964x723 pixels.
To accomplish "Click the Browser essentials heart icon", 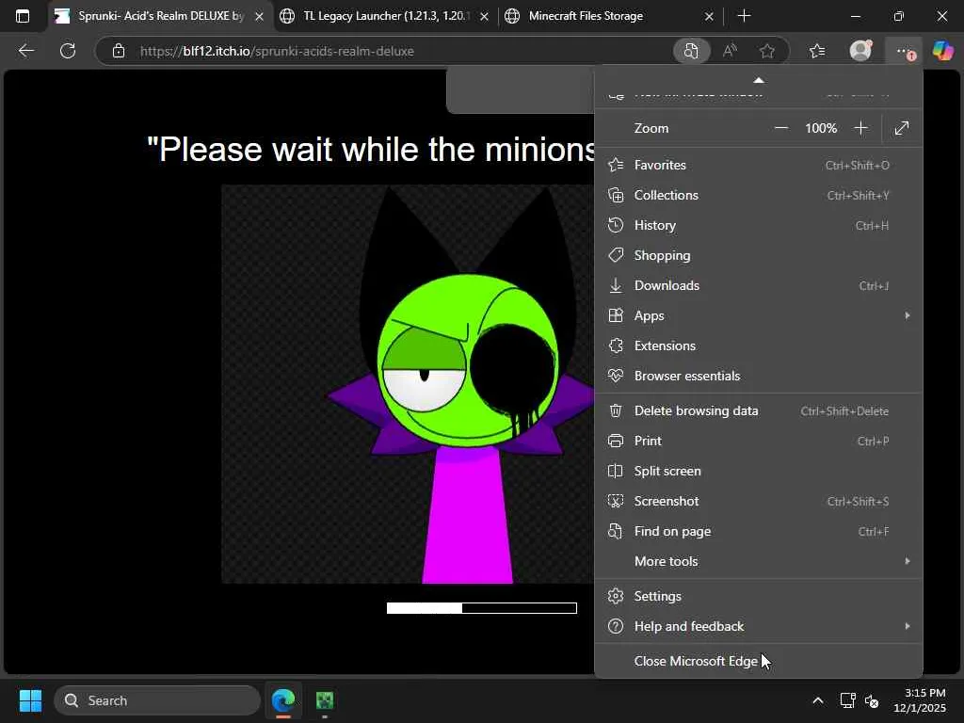I will click(x=616, y=376).
